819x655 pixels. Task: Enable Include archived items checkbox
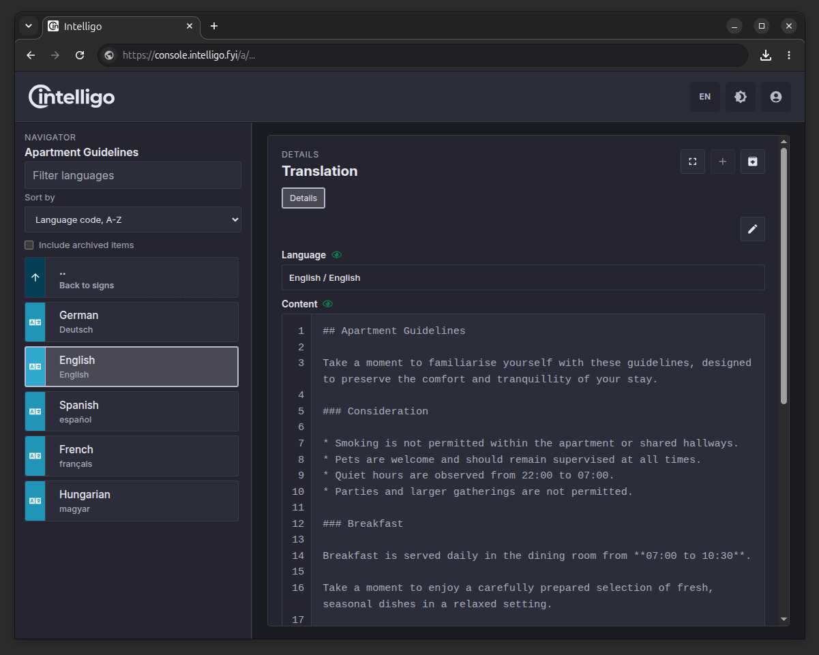click(29, 245)
